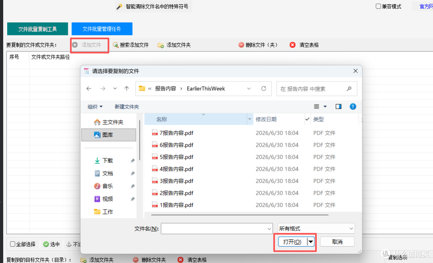The image size is (433, 263).
Task: Open help with the blue question mark icon
Action: click(x=353, y=106)
